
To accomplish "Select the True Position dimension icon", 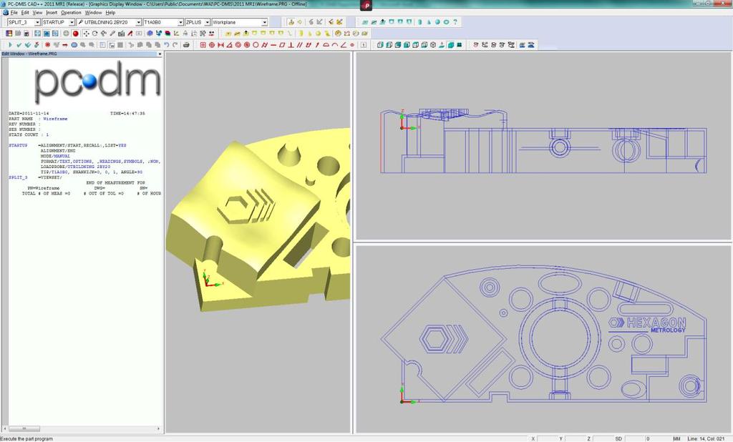I will click(x=212, y=45).
